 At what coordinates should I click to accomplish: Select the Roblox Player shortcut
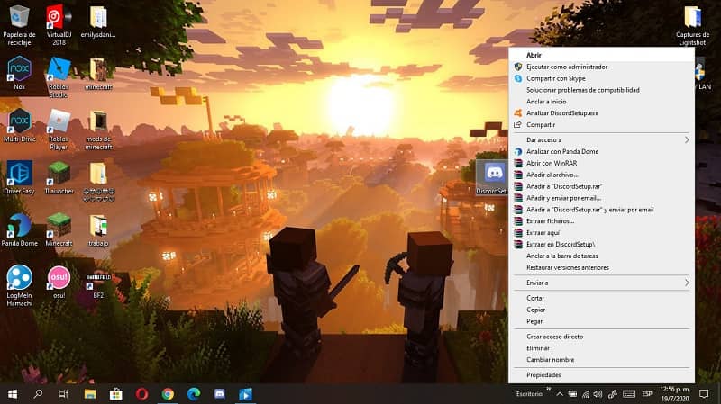click(x=59, y=130)
